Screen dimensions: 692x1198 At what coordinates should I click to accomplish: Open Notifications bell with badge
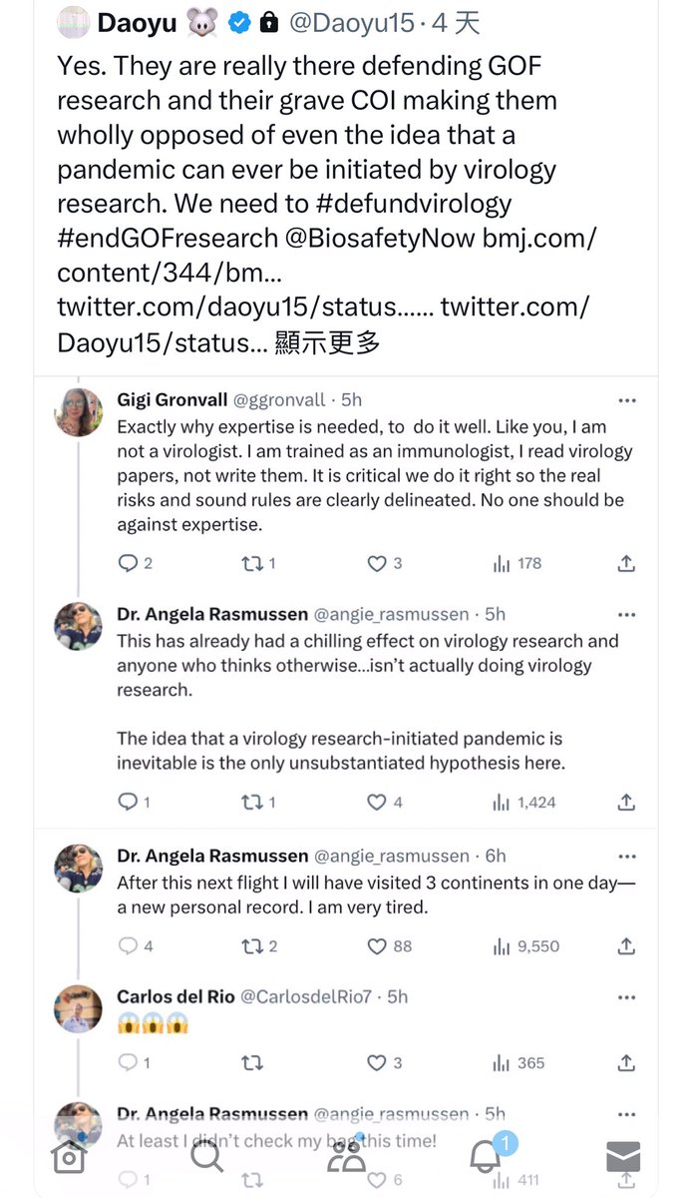coord(486,1156)
